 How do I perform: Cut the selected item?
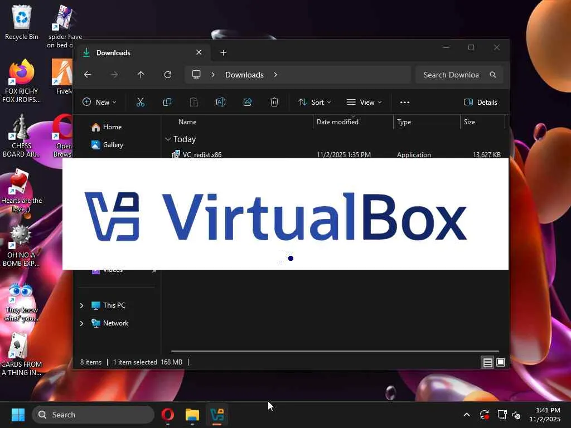[140, 103]
